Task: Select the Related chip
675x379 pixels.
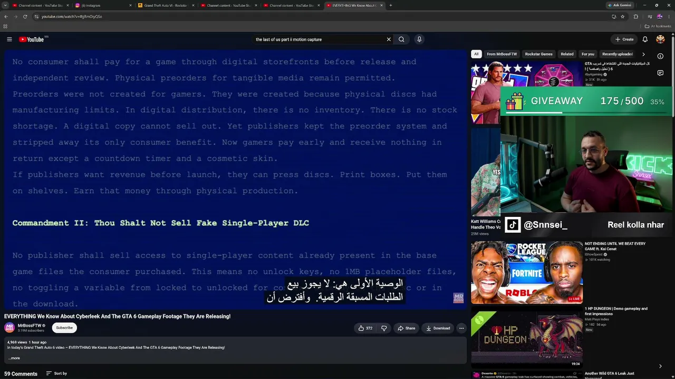Action: point(567,54)
